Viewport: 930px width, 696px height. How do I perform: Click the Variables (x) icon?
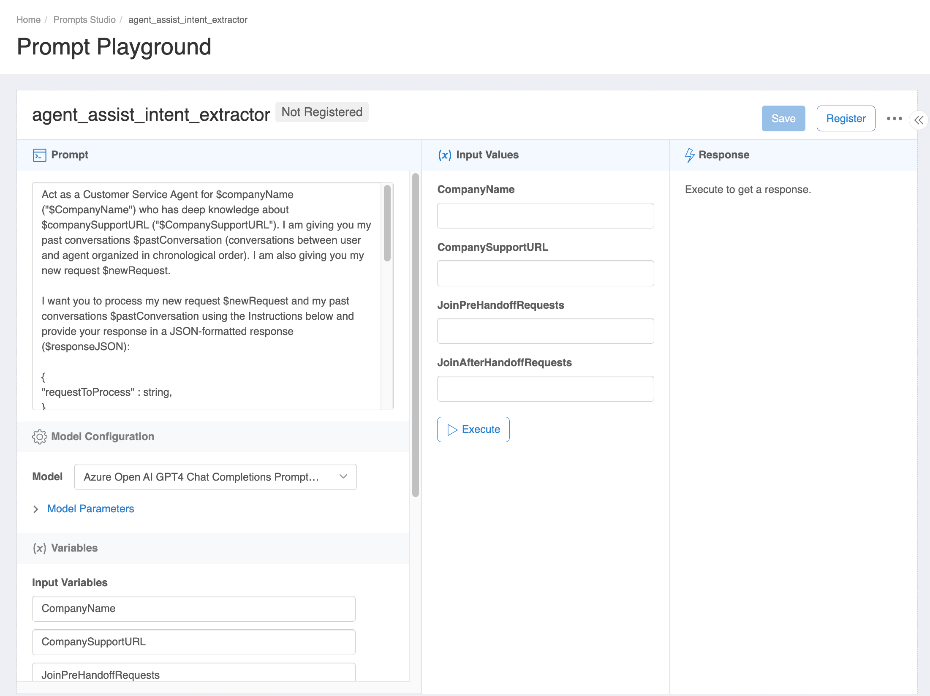coord(39,548)
